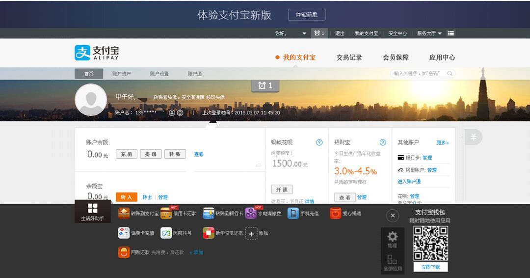Toggle the 生活好助手 panel button
The width and height of the screenshot is (530, 278).
point(92,212)
